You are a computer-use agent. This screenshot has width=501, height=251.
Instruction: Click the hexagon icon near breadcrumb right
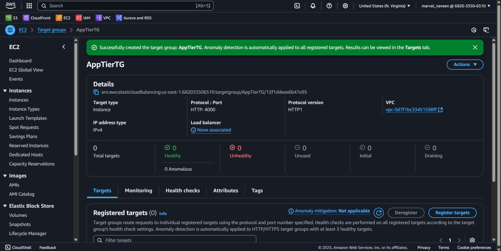point(474,30)
